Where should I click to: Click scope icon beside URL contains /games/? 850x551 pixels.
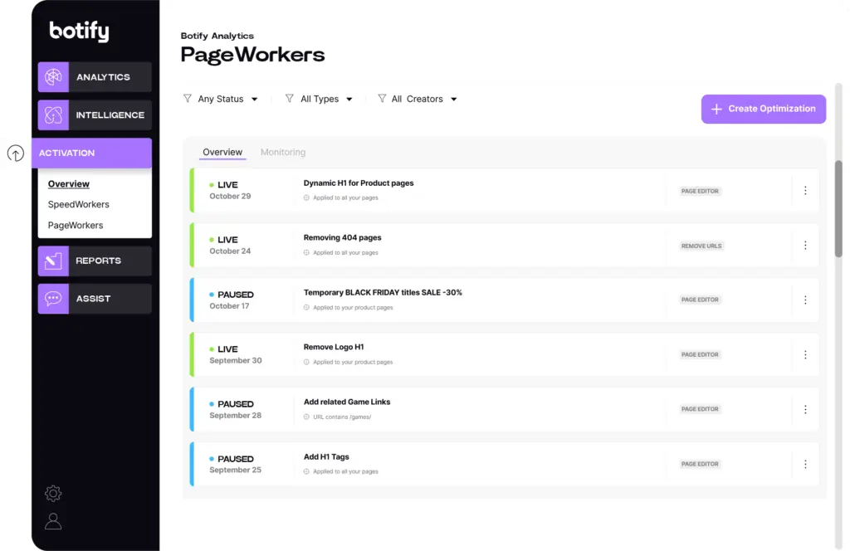tap(306, 417)
